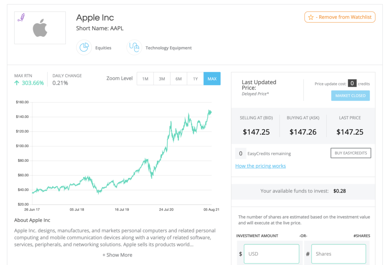
Task: Click BUY EASYCREDITS button
Action: (351, 153)
